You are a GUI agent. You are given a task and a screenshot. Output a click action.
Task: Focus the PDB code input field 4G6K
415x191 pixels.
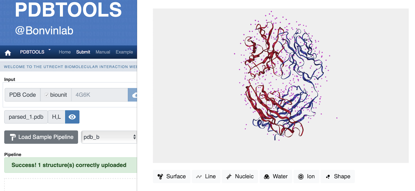[100, 95]
